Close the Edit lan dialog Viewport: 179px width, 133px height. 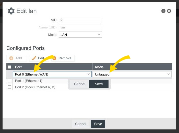[x=169, y=11]
